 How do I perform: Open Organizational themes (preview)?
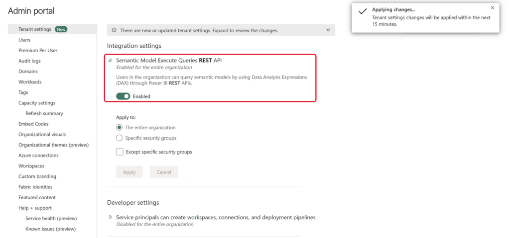(54, 145)
